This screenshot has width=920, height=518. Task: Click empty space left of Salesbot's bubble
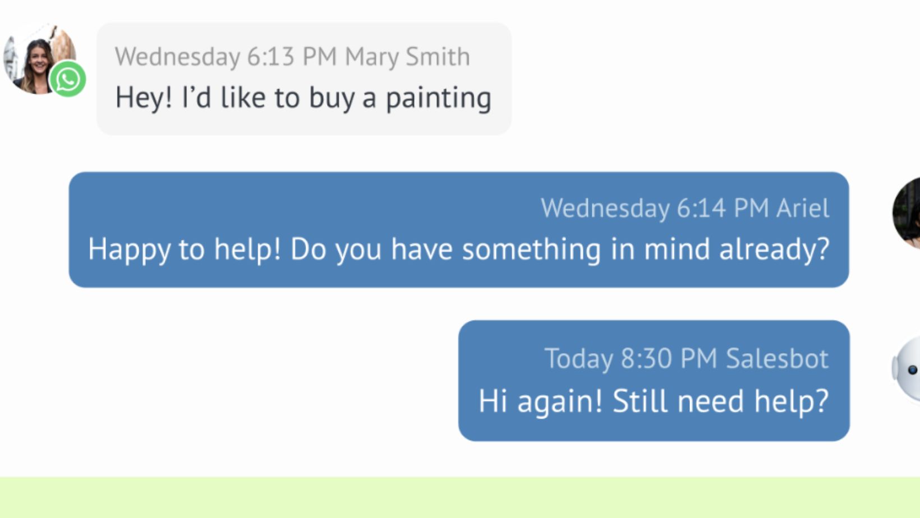click(x=252, y=381)
